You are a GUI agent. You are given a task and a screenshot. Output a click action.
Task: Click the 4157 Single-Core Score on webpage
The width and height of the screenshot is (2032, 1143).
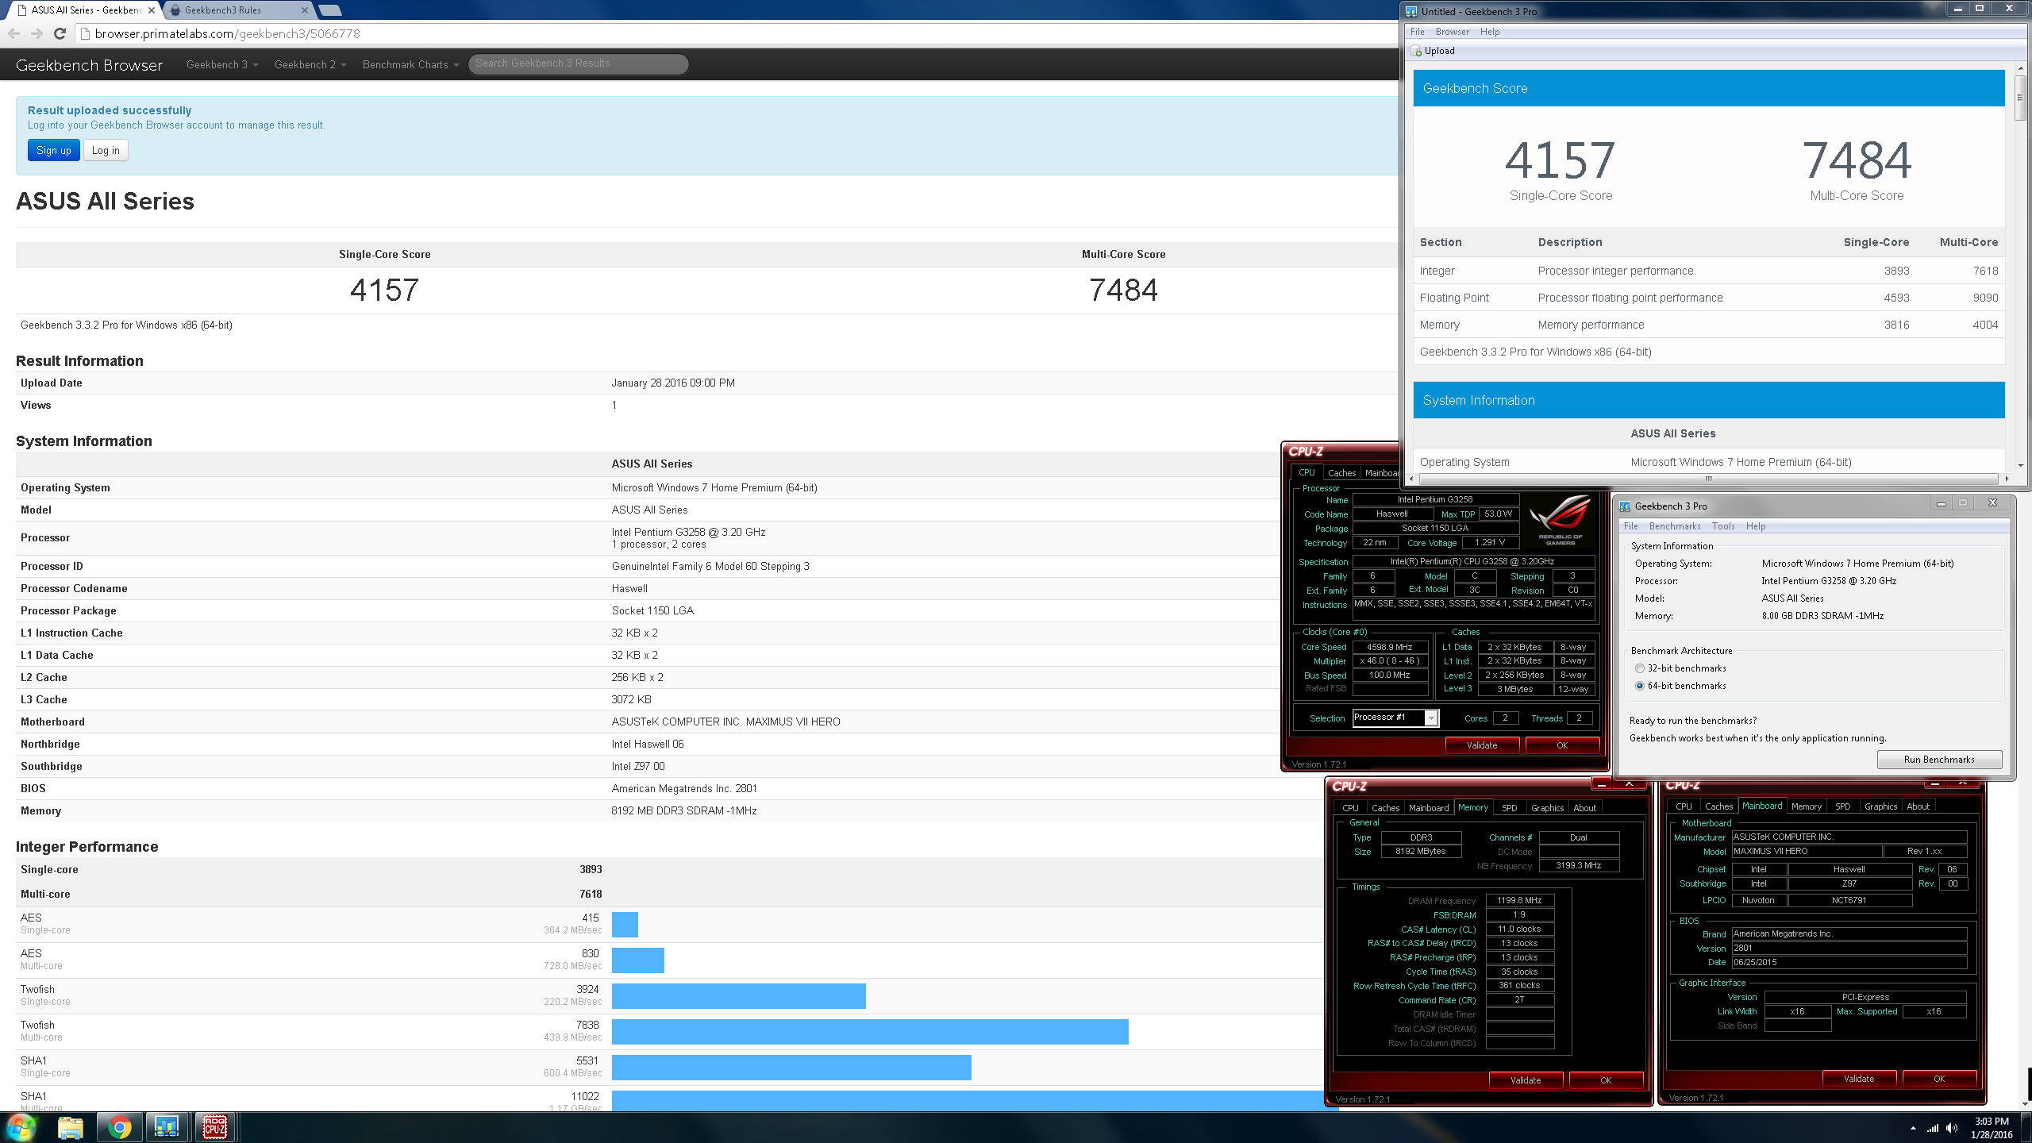click(384, 290)
